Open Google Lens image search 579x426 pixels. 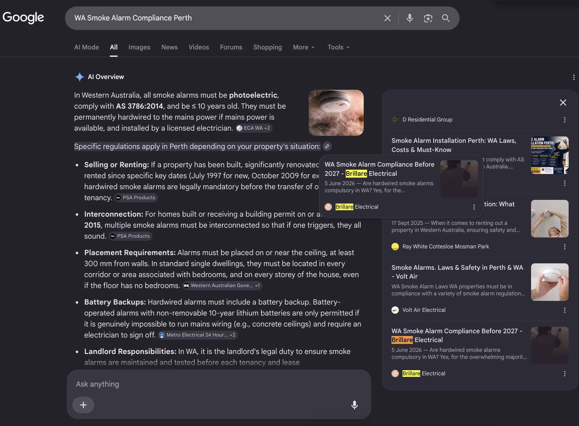(x=428, y=18)
